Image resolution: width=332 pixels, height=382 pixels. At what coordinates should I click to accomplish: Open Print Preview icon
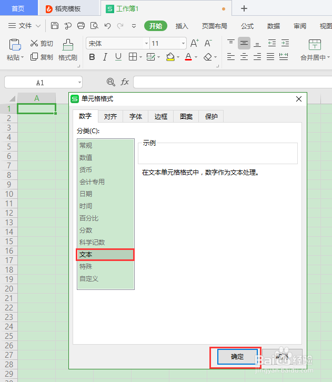94,26
